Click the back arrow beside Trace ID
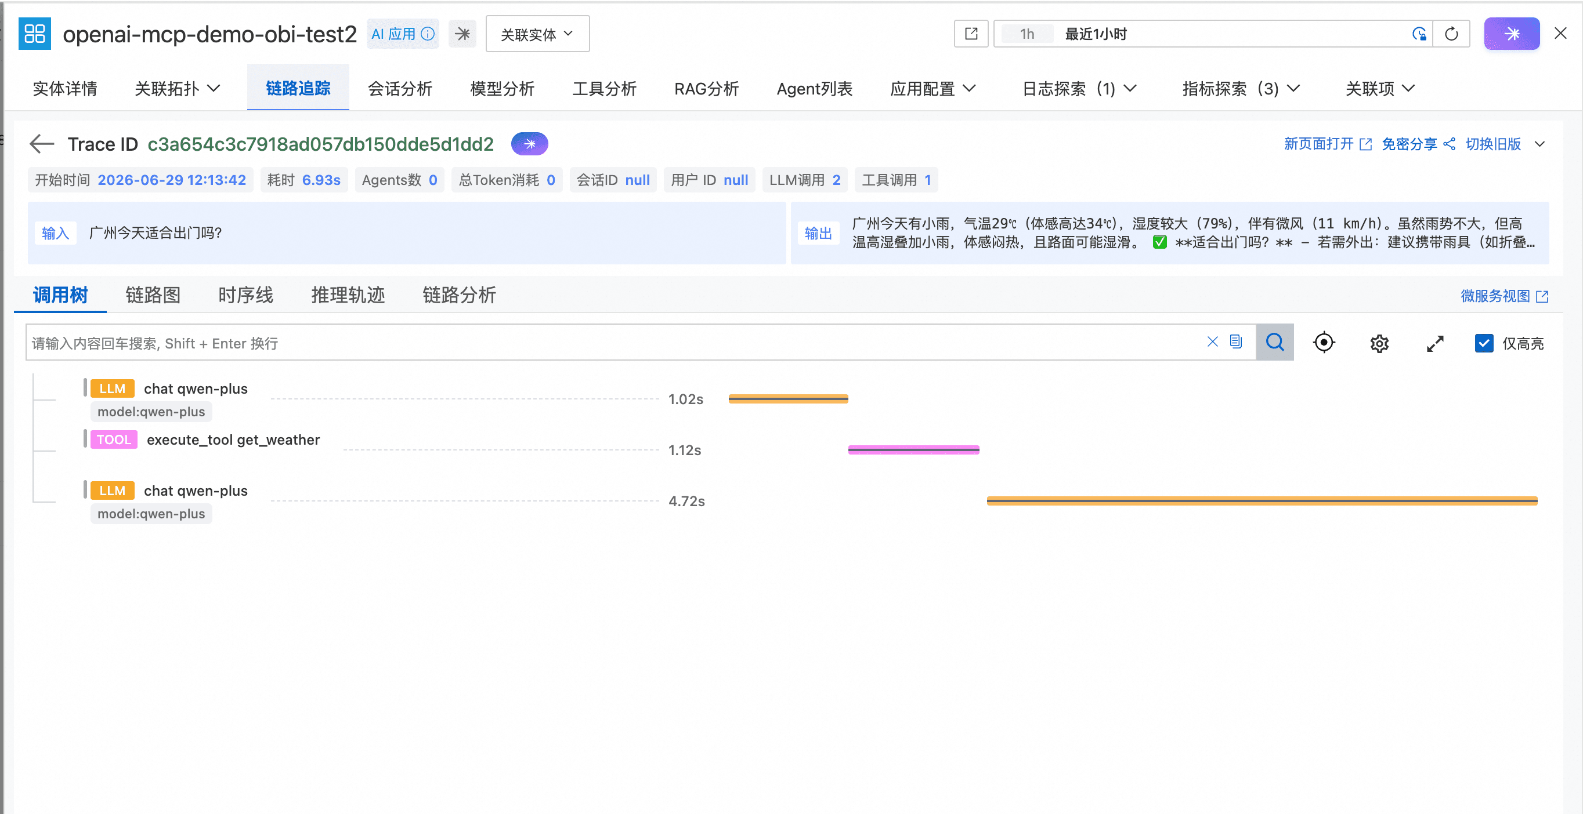This screenshot has height=814, width=1583. (42, 144)
